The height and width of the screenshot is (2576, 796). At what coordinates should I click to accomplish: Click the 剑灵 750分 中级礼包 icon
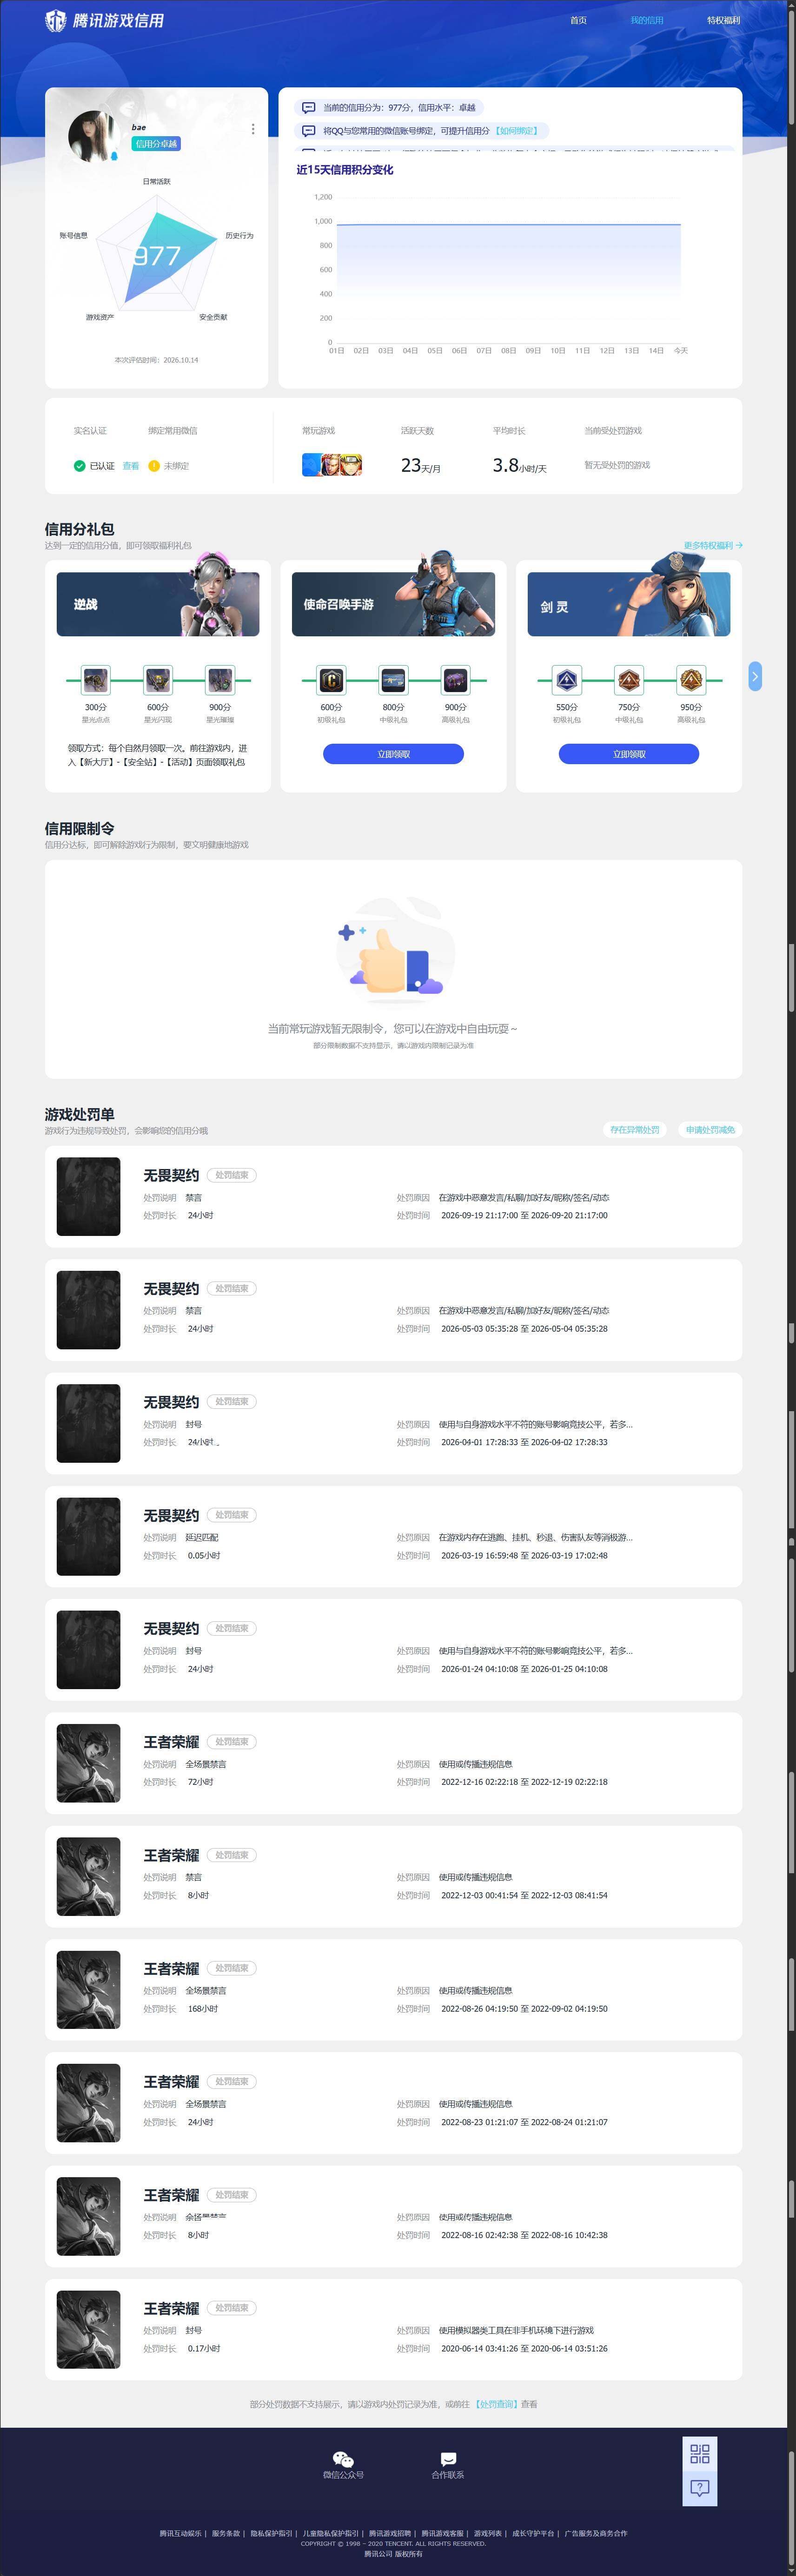pos(629,680)
